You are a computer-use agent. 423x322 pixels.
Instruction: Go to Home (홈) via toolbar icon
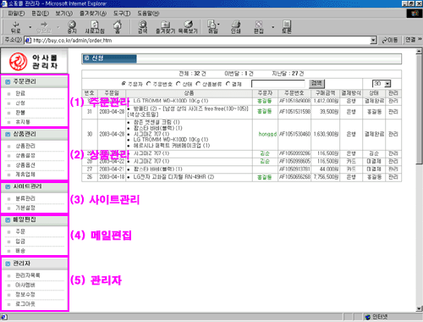(118, 27)
